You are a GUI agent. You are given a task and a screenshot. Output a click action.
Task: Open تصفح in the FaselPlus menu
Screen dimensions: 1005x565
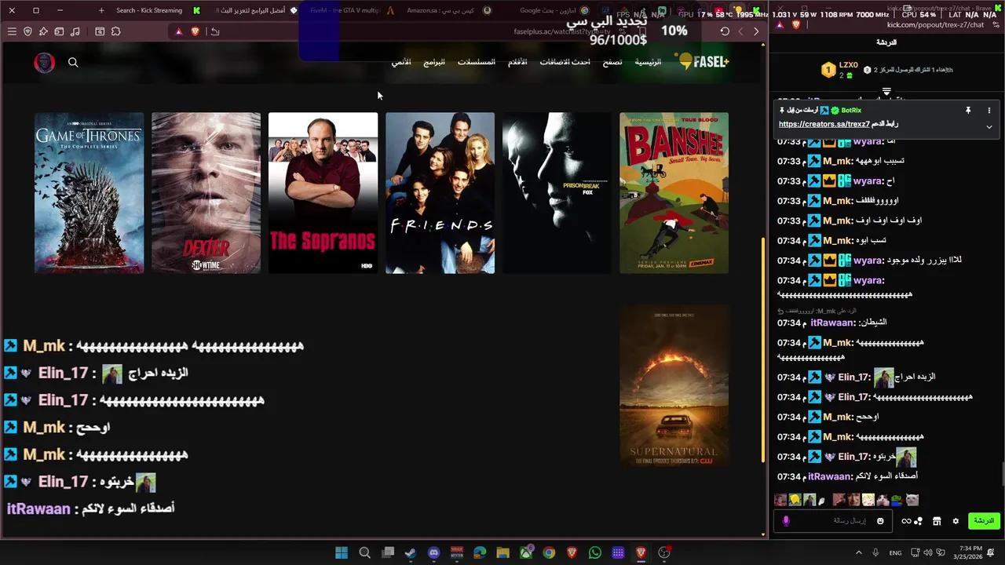pyautogui.click(x=612, y=62)
